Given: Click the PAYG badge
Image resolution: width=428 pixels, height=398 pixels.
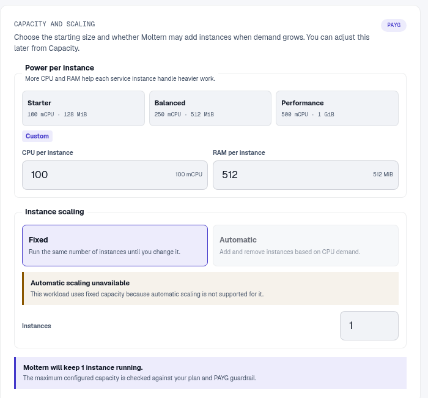Looking at the screenshot, I should pyautogui.click(x=394, y=25).
